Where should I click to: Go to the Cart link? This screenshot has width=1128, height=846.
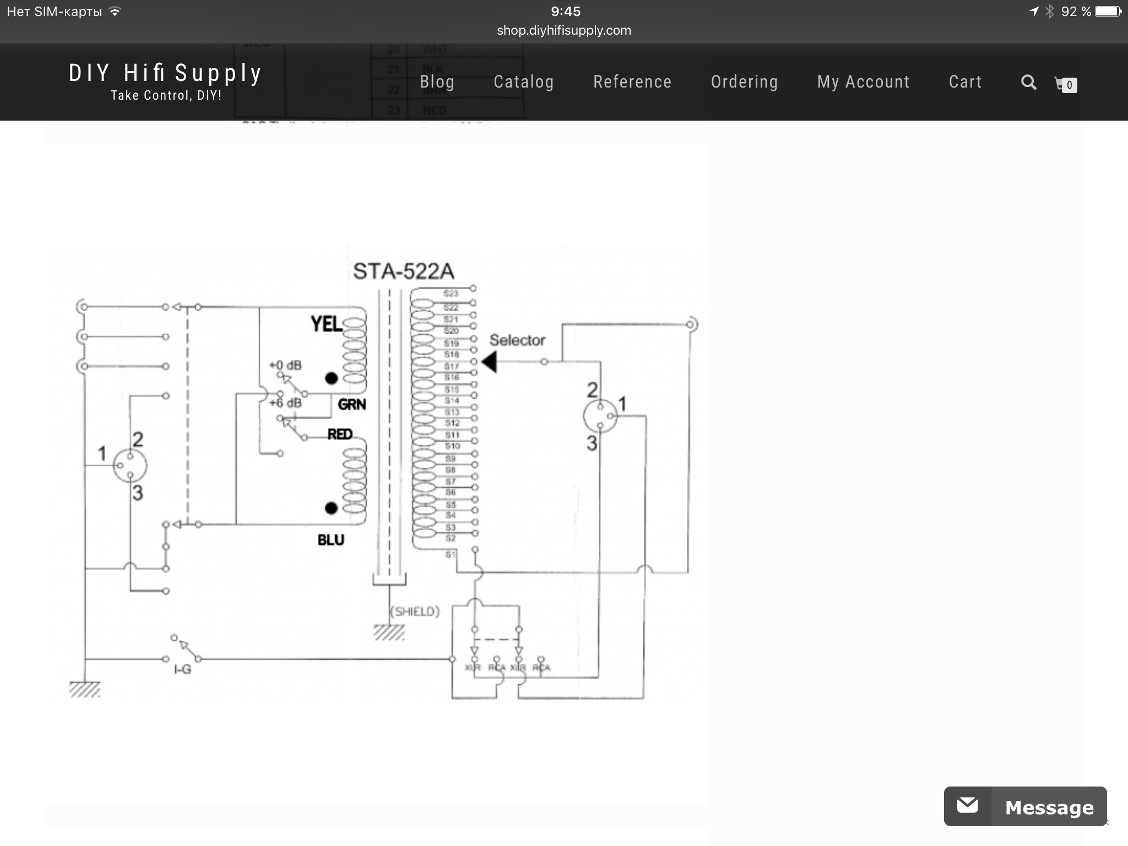click(x=965, y=82)
